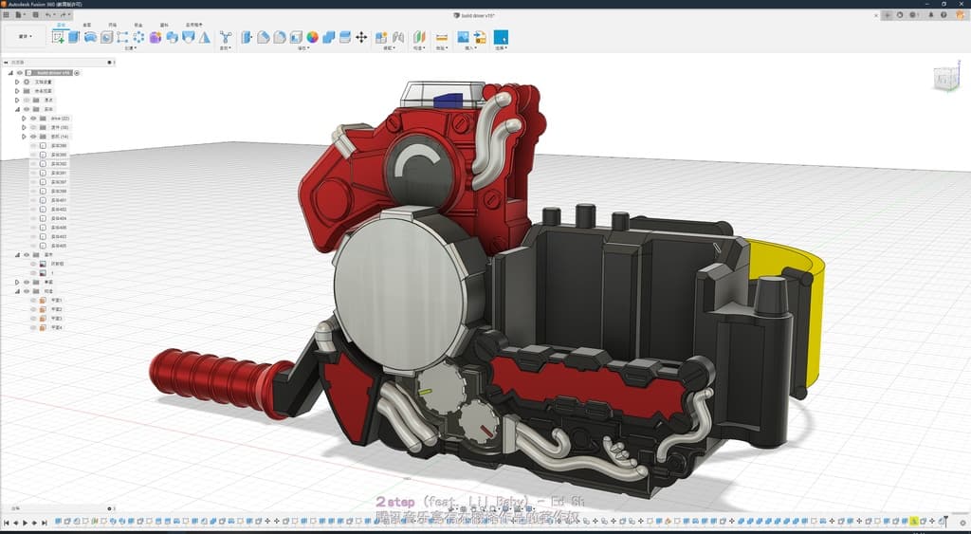The image size is (971, 534).
Task: Click the ViewCube in the viewport corner
Action: (945, 79)
